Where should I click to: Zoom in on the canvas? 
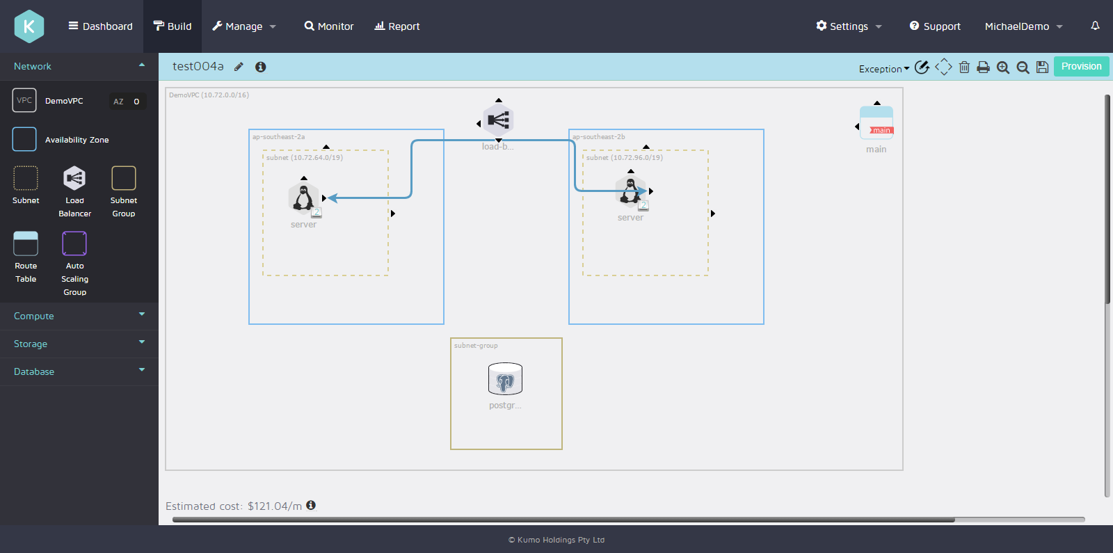(1002, 67)
